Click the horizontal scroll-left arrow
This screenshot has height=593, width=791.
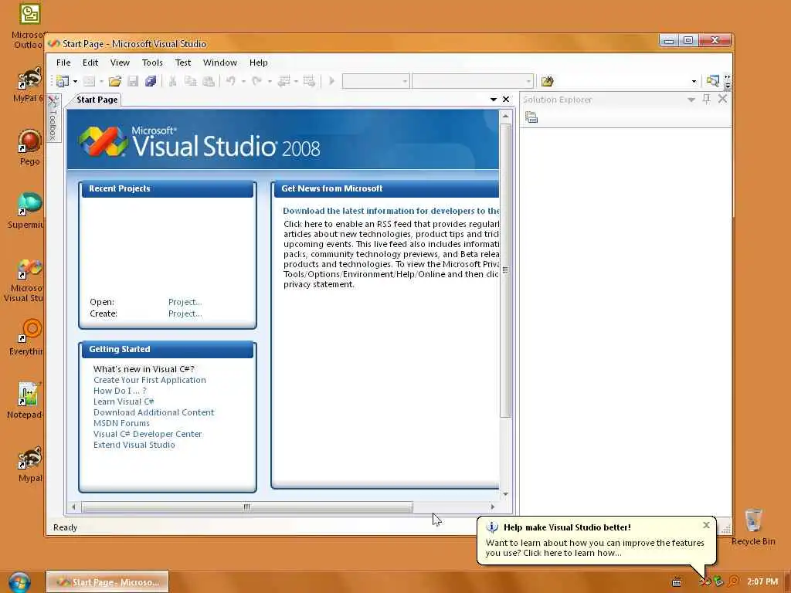tap(73, 507)
